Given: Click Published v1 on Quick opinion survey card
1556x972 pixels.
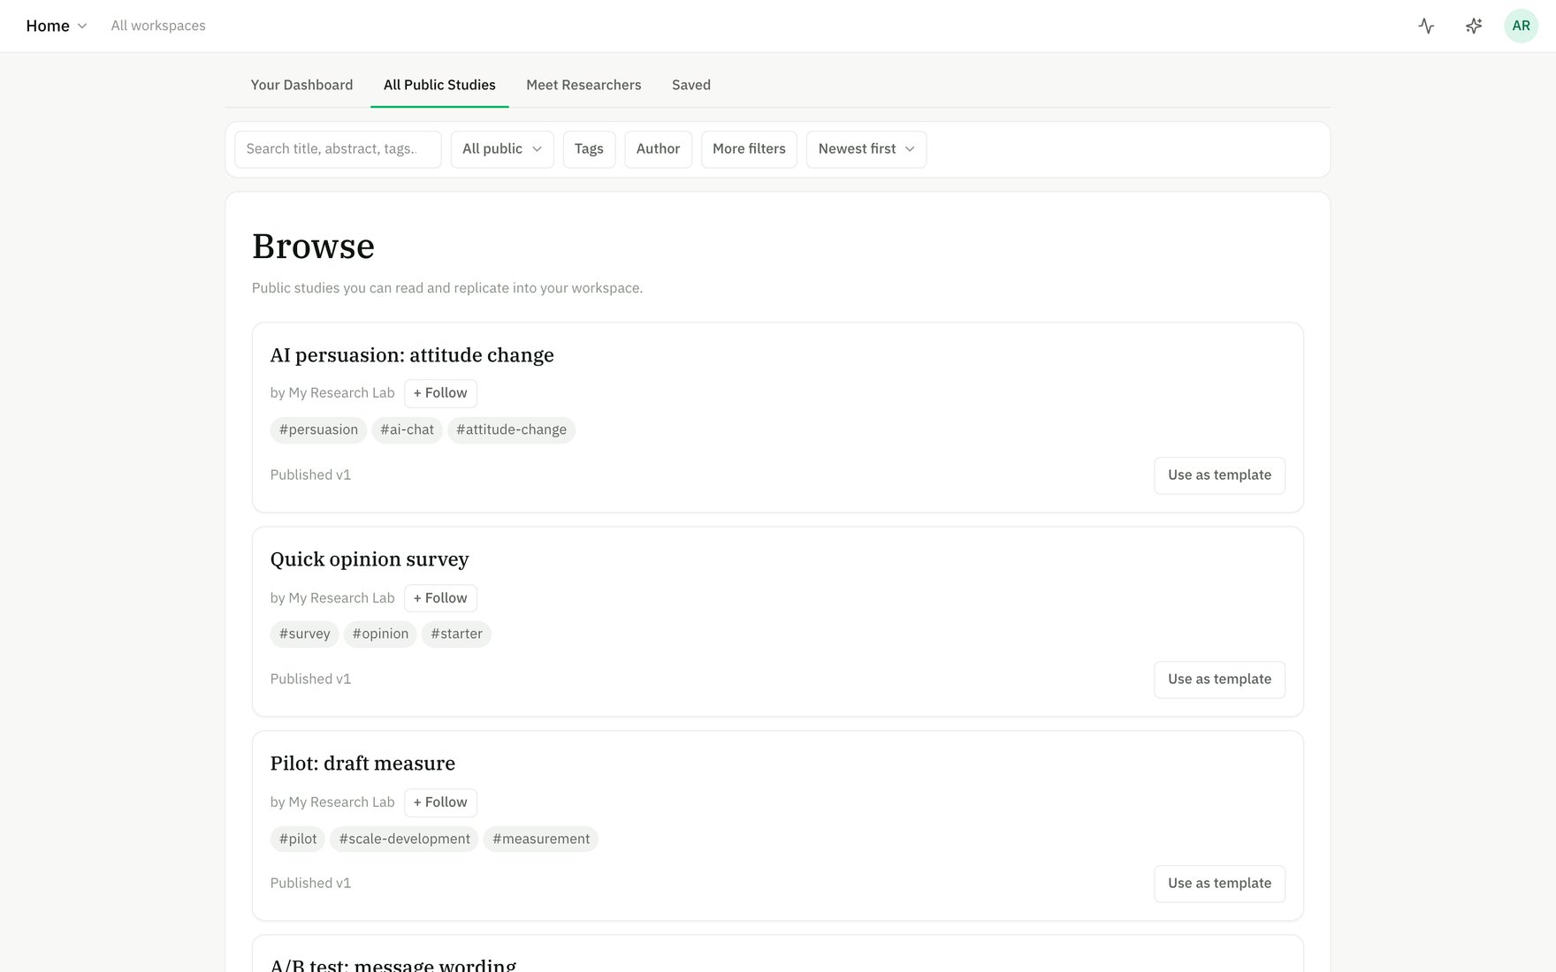Looking at the screenshot, I should click(310, 680).
